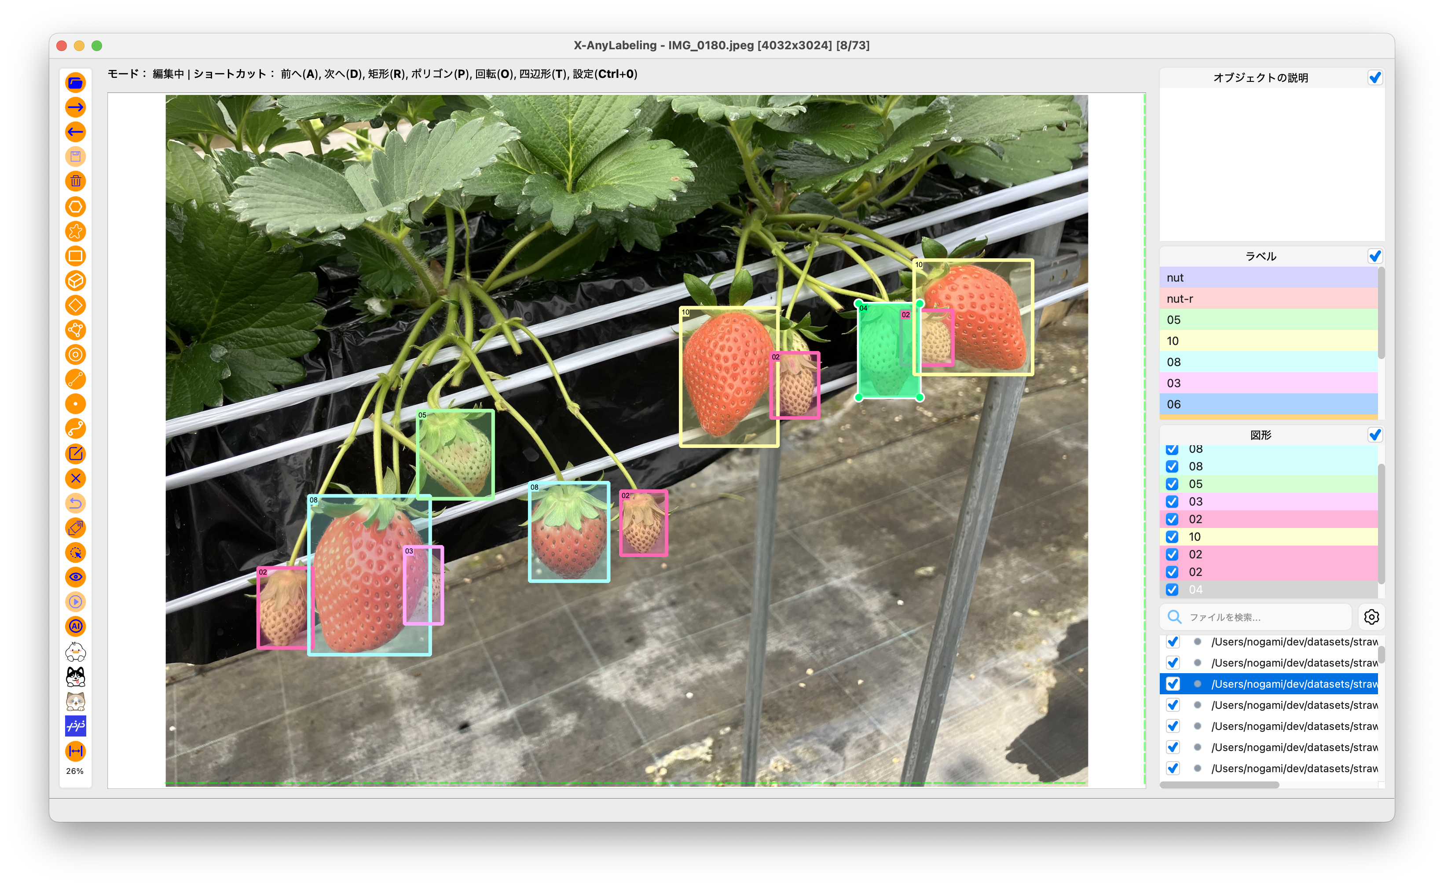Hide the 04 shape in shapes list
Screen dimensions: 1444x887
point(1172,590)
